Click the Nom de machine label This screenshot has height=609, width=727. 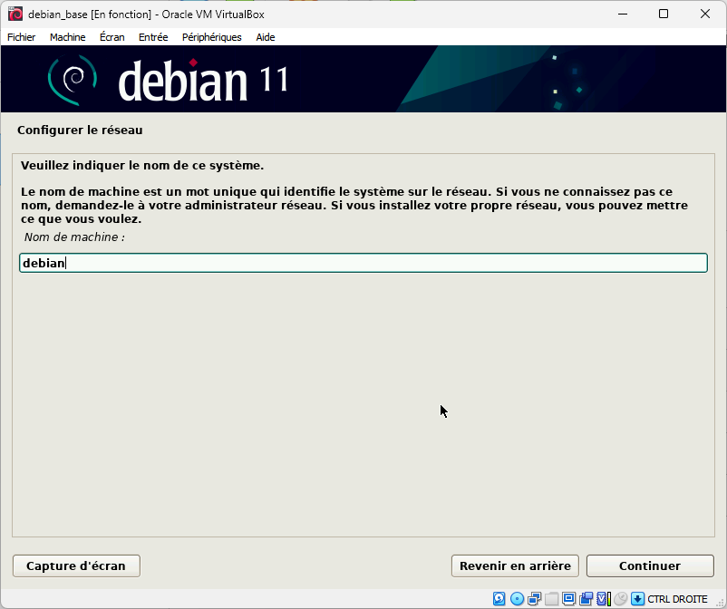[74, 237]
